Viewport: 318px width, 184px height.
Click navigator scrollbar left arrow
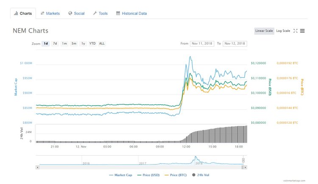coord(37,167)
